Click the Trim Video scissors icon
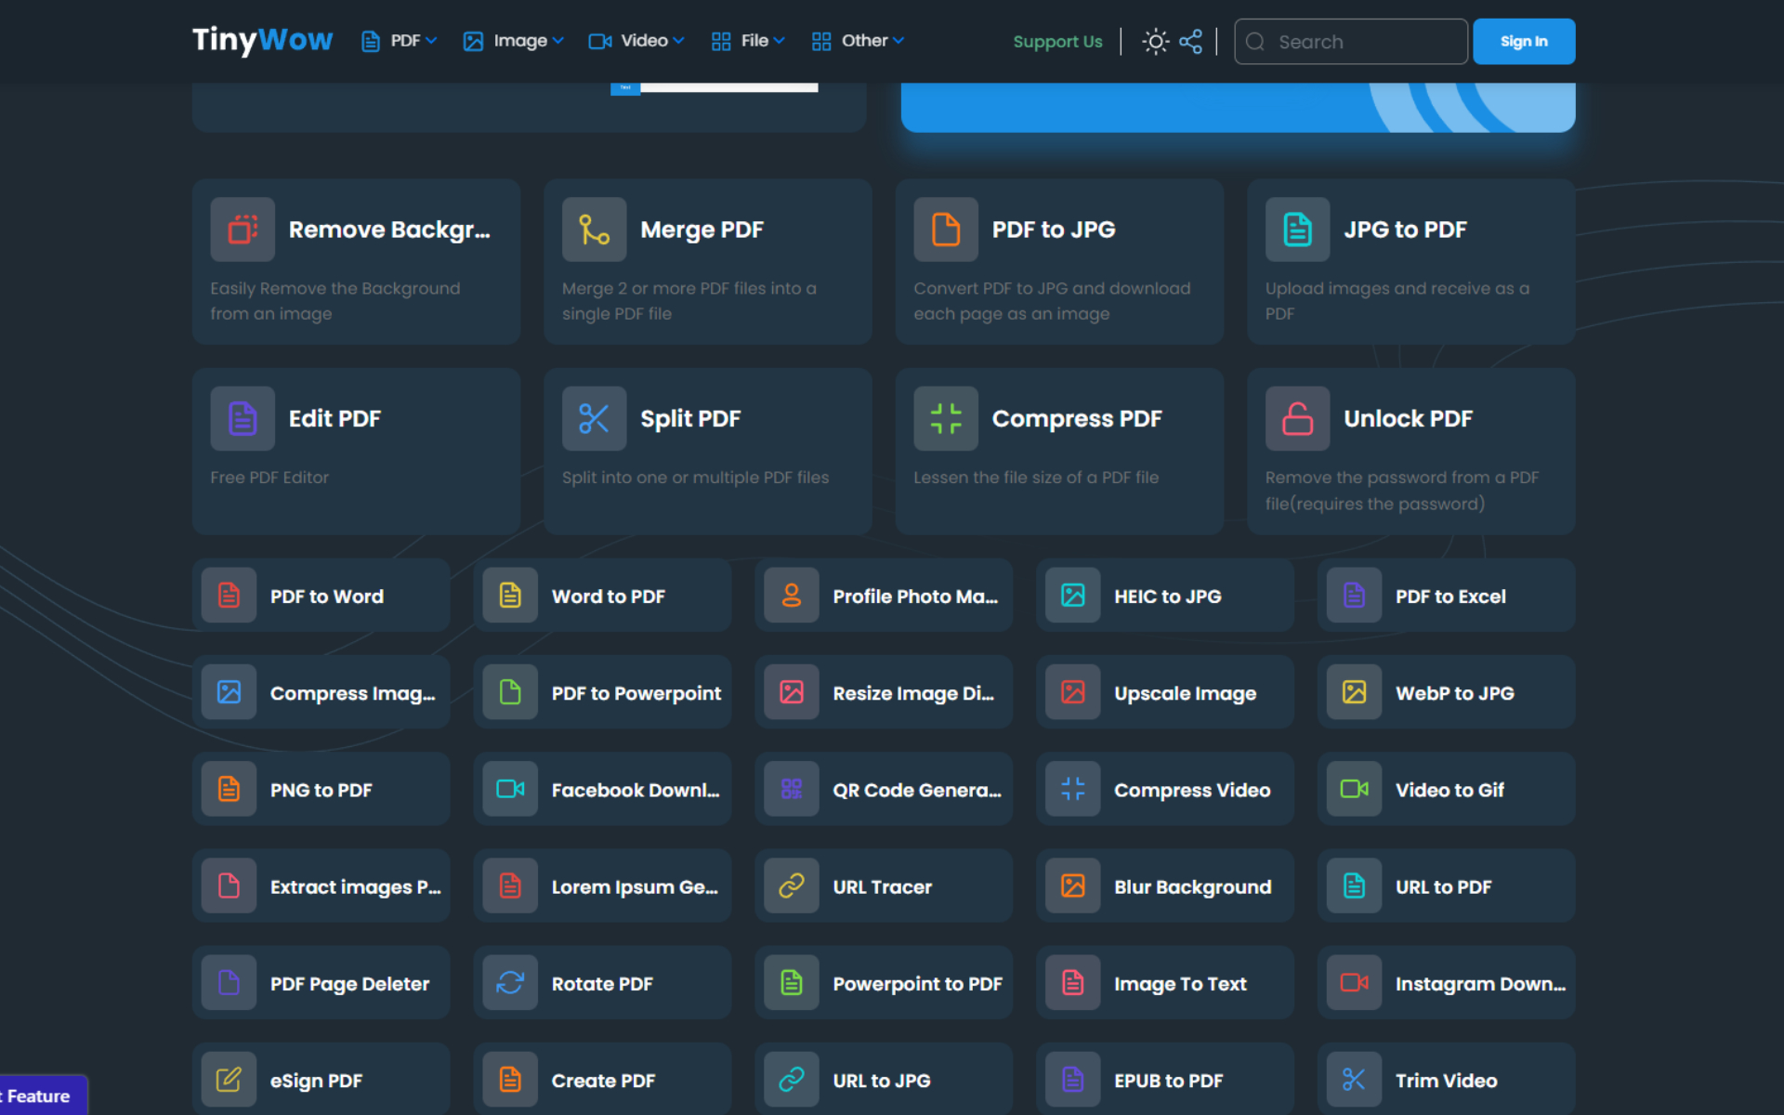 tap(1355, 1079)
